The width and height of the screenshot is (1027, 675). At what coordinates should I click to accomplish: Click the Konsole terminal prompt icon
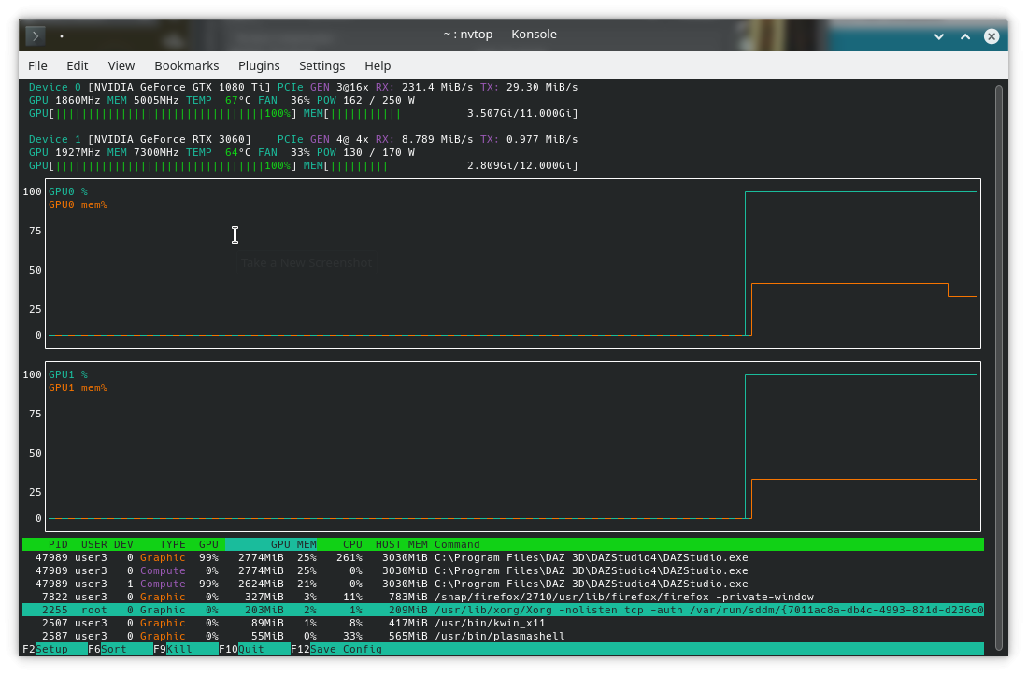(x=36, y=35)
